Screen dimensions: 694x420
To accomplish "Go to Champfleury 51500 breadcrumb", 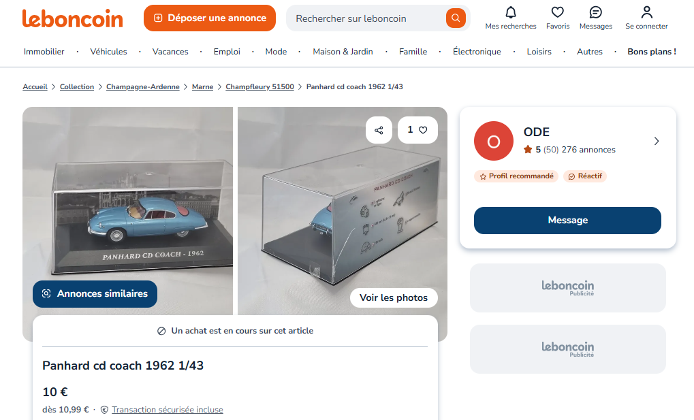I will point(259,86).
